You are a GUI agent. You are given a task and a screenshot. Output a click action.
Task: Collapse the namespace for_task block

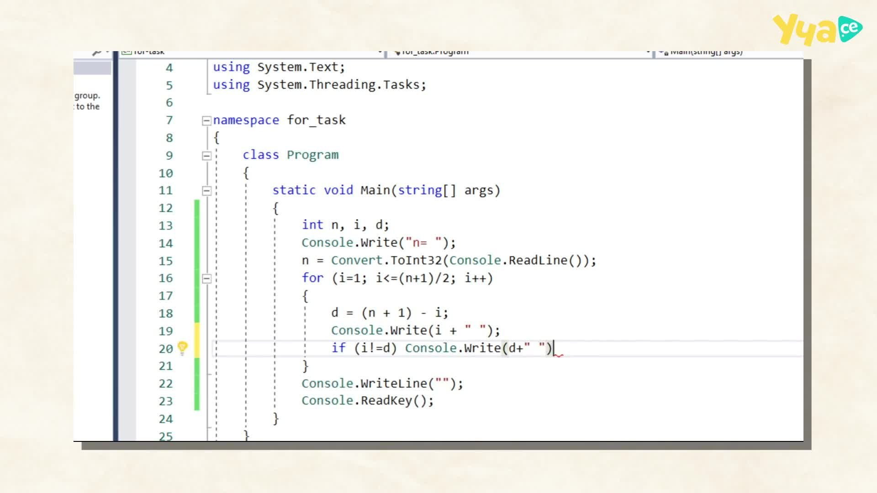(206, 121)
